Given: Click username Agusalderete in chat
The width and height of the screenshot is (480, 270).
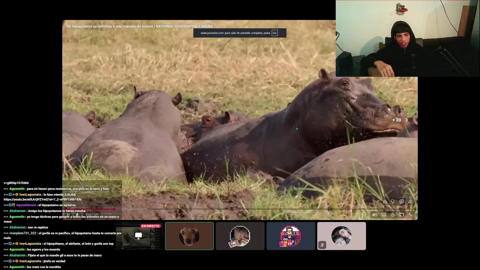Looking at the screenshot, I should click(x=26, y=205).
